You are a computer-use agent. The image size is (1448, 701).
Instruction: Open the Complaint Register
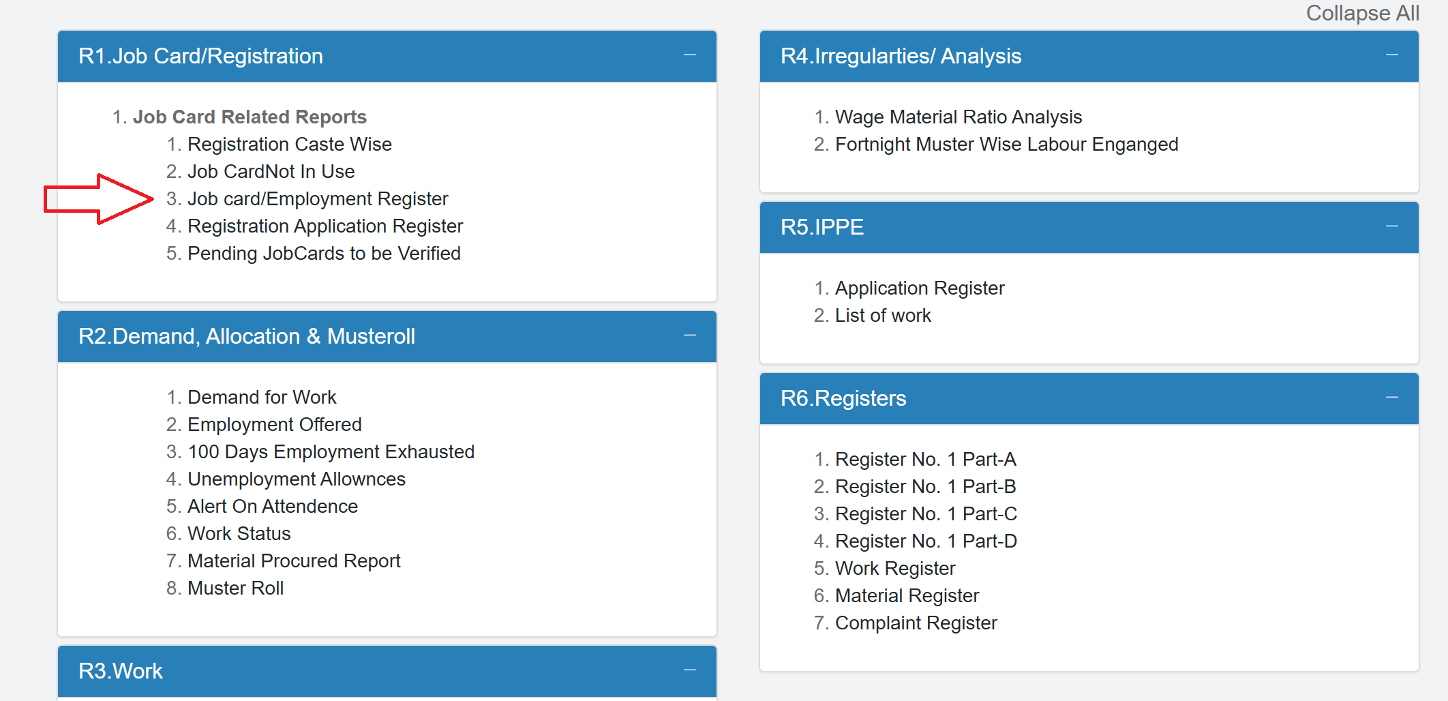(916, 623)
